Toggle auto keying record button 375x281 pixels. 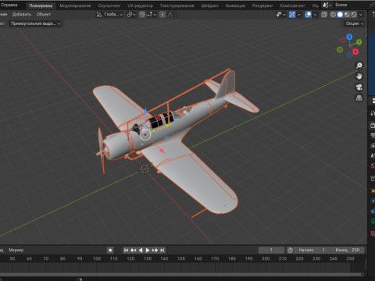(x=110, y=250)
